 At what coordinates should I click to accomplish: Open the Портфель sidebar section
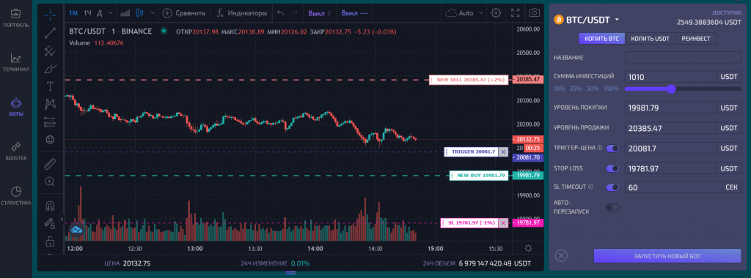(16, 18)
